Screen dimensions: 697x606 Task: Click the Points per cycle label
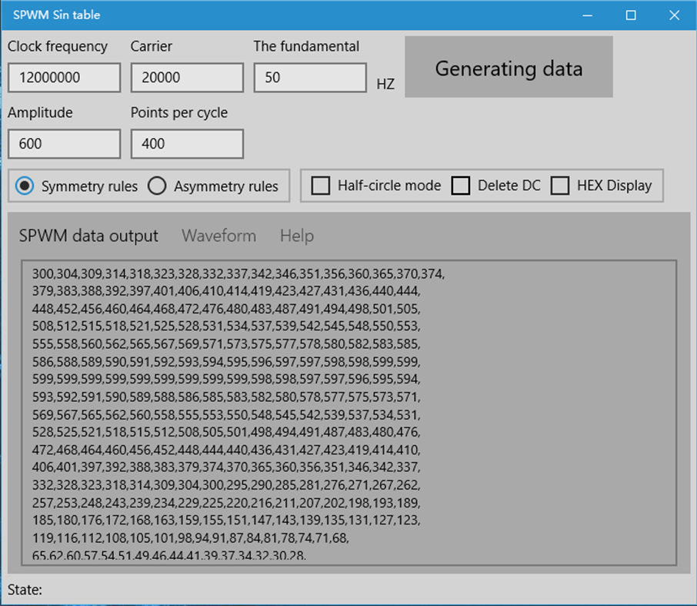pyautogui.click(x=179, y=113)
